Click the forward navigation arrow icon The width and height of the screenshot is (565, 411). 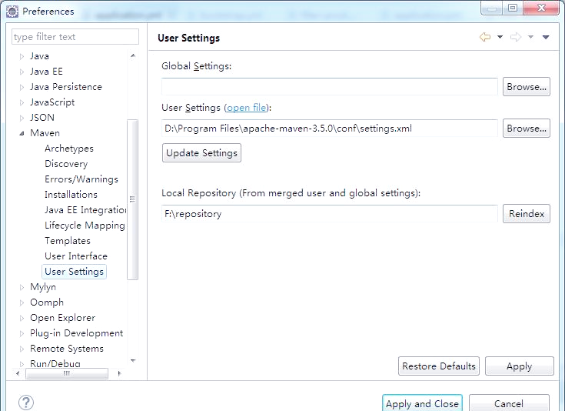[516, 37]
